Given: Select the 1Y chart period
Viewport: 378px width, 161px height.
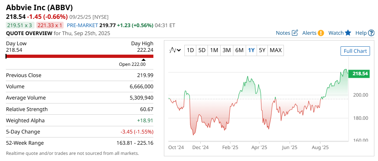Looking at the screenshot, I should pyautogui.click(x=251, y=50).
